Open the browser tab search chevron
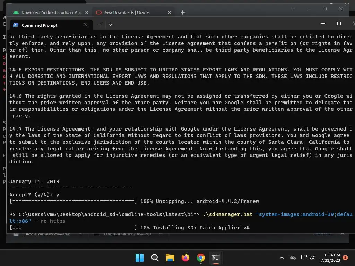Viewport: 355px width, 266px height. pyautogui.click(x=293, y=9)
